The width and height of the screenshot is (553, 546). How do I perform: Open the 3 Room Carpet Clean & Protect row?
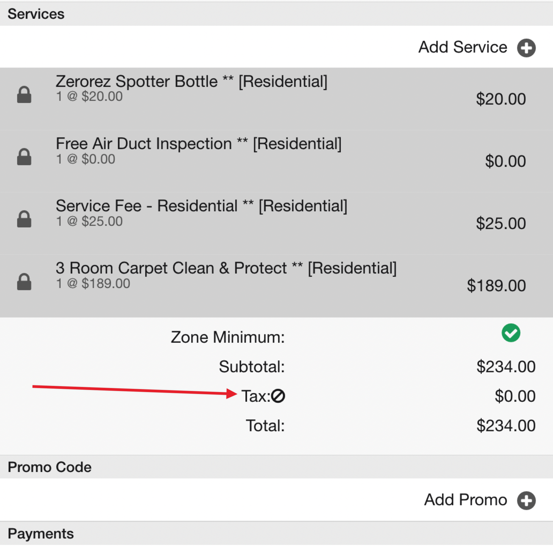[x=276, y=286]
